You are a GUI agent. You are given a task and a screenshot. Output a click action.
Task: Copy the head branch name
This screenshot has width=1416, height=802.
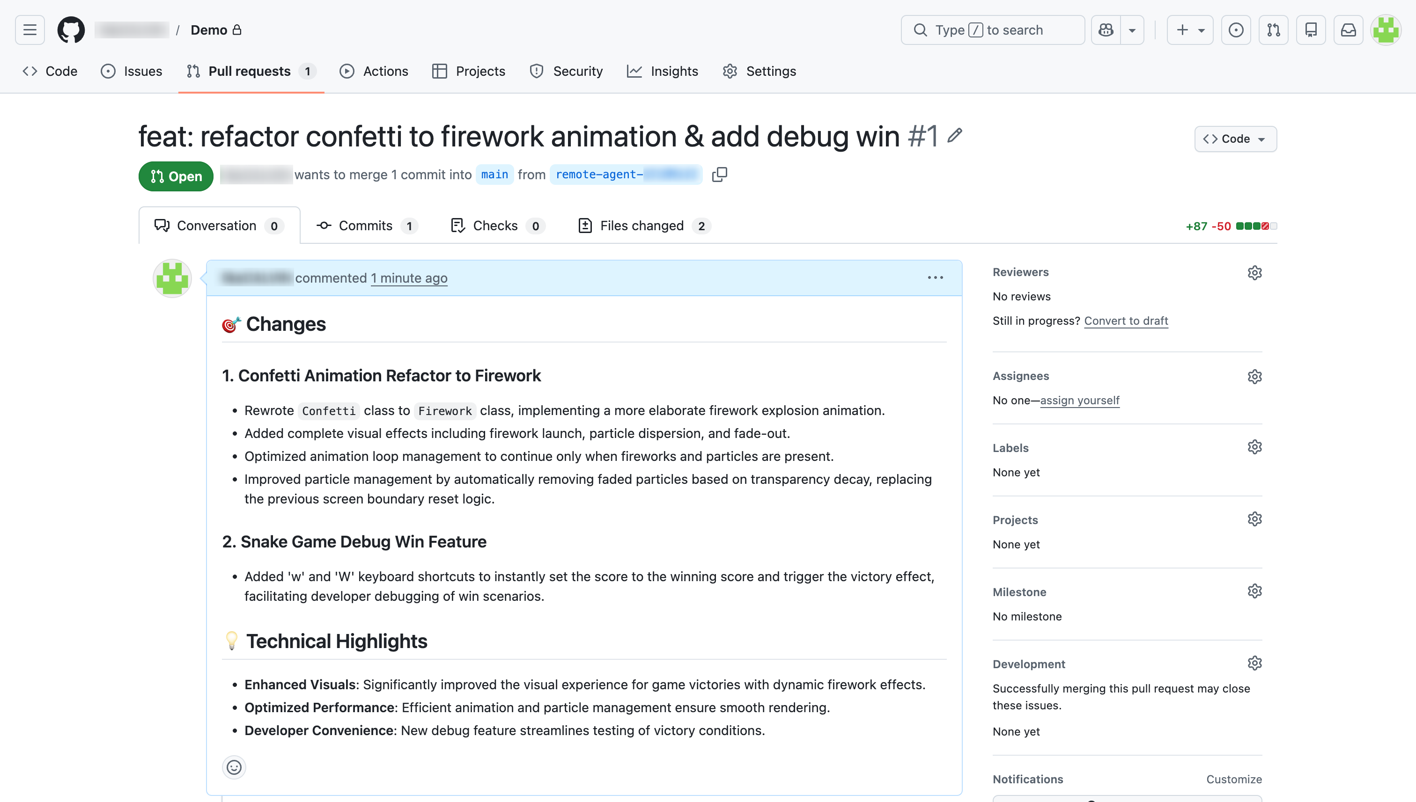719,175
